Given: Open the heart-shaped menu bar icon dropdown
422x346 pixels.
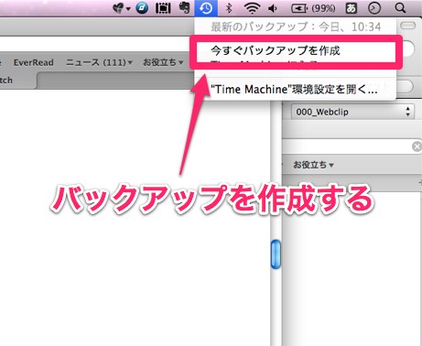Looking at the screenshot, I should tap(121, 8).
